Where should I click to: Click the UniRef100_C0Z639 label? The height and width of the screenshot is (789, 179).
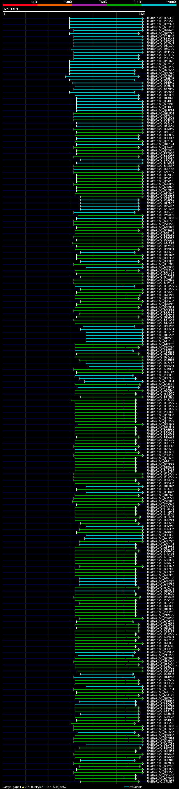(x=161, y=680)
